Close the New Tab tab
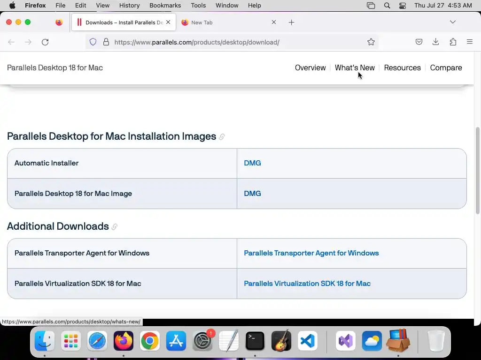Image resolution: width=481 pixels, height=360 pixels. pyautogui.click(x=274, y=22)
